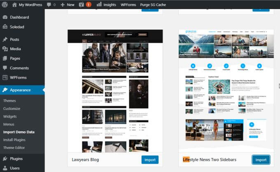Open Customize submenu link
Image resolution: width=280 pixels, height=172 pixels.
click(x=12, y=109)
